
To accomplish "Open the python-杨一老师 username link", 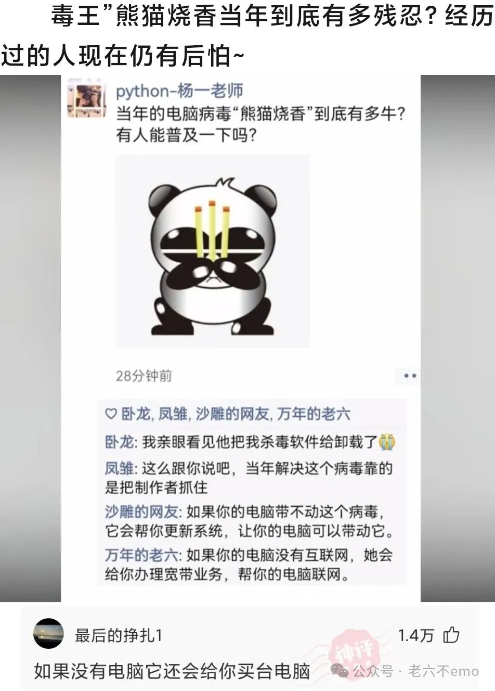I will pos(179,91).
